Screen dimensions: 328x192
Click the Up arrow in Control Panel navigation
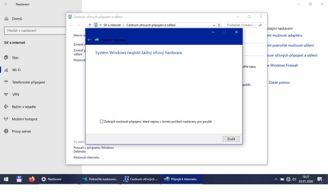[90, 25]
